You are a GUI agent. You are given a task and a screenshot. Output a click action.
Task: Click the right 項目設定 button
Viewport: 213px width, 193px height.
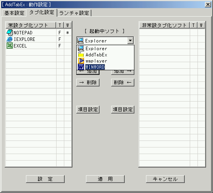[x=123, y=110]
